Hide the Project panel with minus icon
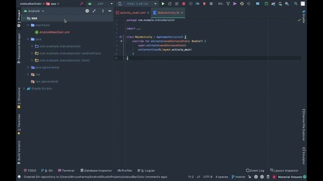The image size is (323, 181). [x=110, y=11]
